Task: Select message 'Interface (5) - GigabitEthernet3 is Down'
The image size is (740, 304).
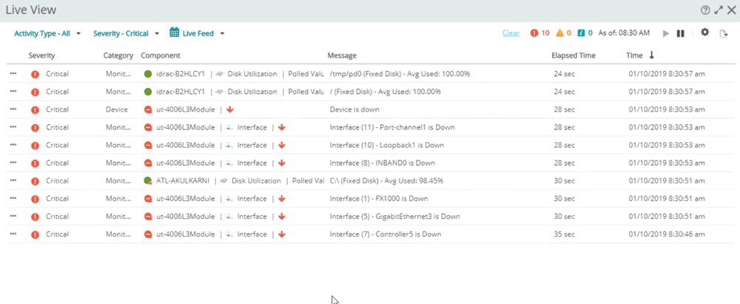Action: click(394, 217)
